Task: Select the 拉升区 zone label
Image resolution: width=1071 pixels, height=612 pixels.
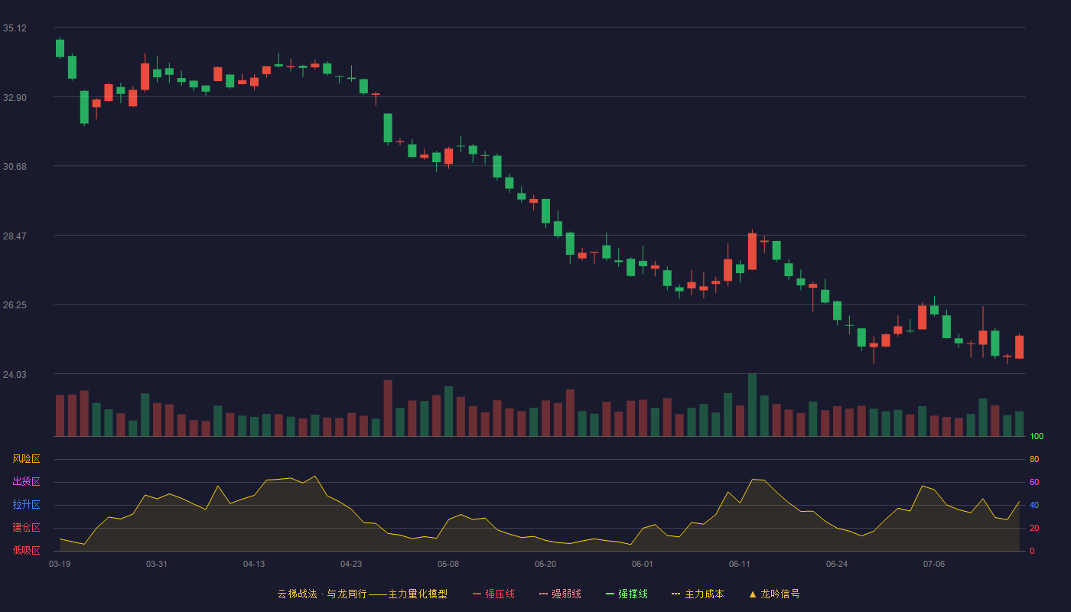Action: [x=26, y=505]
